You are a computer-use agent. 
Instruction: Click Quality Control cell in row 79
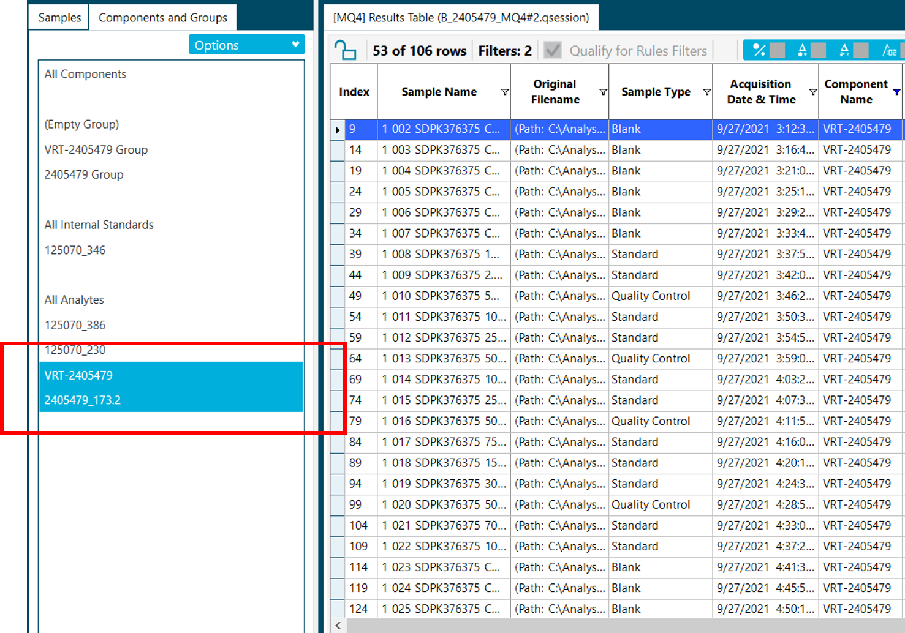pos(661,421)
